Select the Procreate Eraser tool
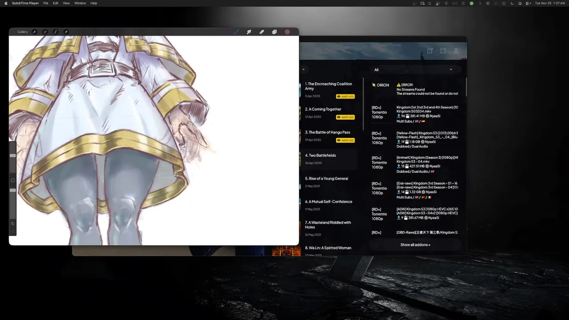 [262, 32]
